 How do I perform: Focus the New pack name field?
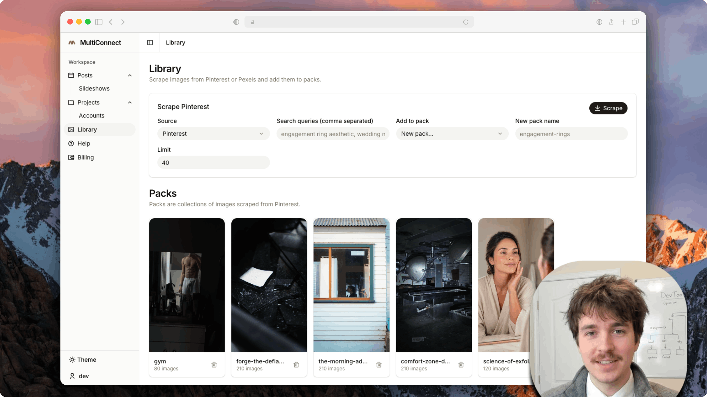point(571,134)
